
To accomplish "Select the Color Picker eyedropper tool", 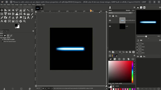I will [32, 17].
